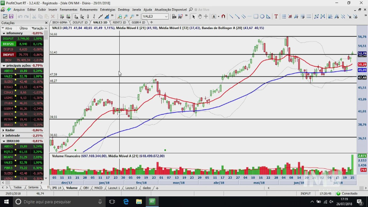Select the crosshair cursor tool

(x=206, y=16)
